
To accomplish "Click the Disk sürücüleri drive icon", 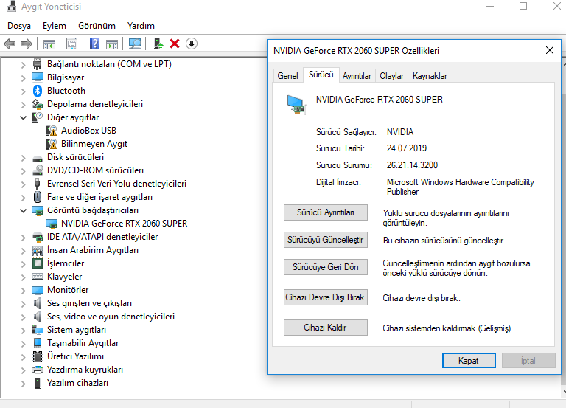I will click(38, 159).
